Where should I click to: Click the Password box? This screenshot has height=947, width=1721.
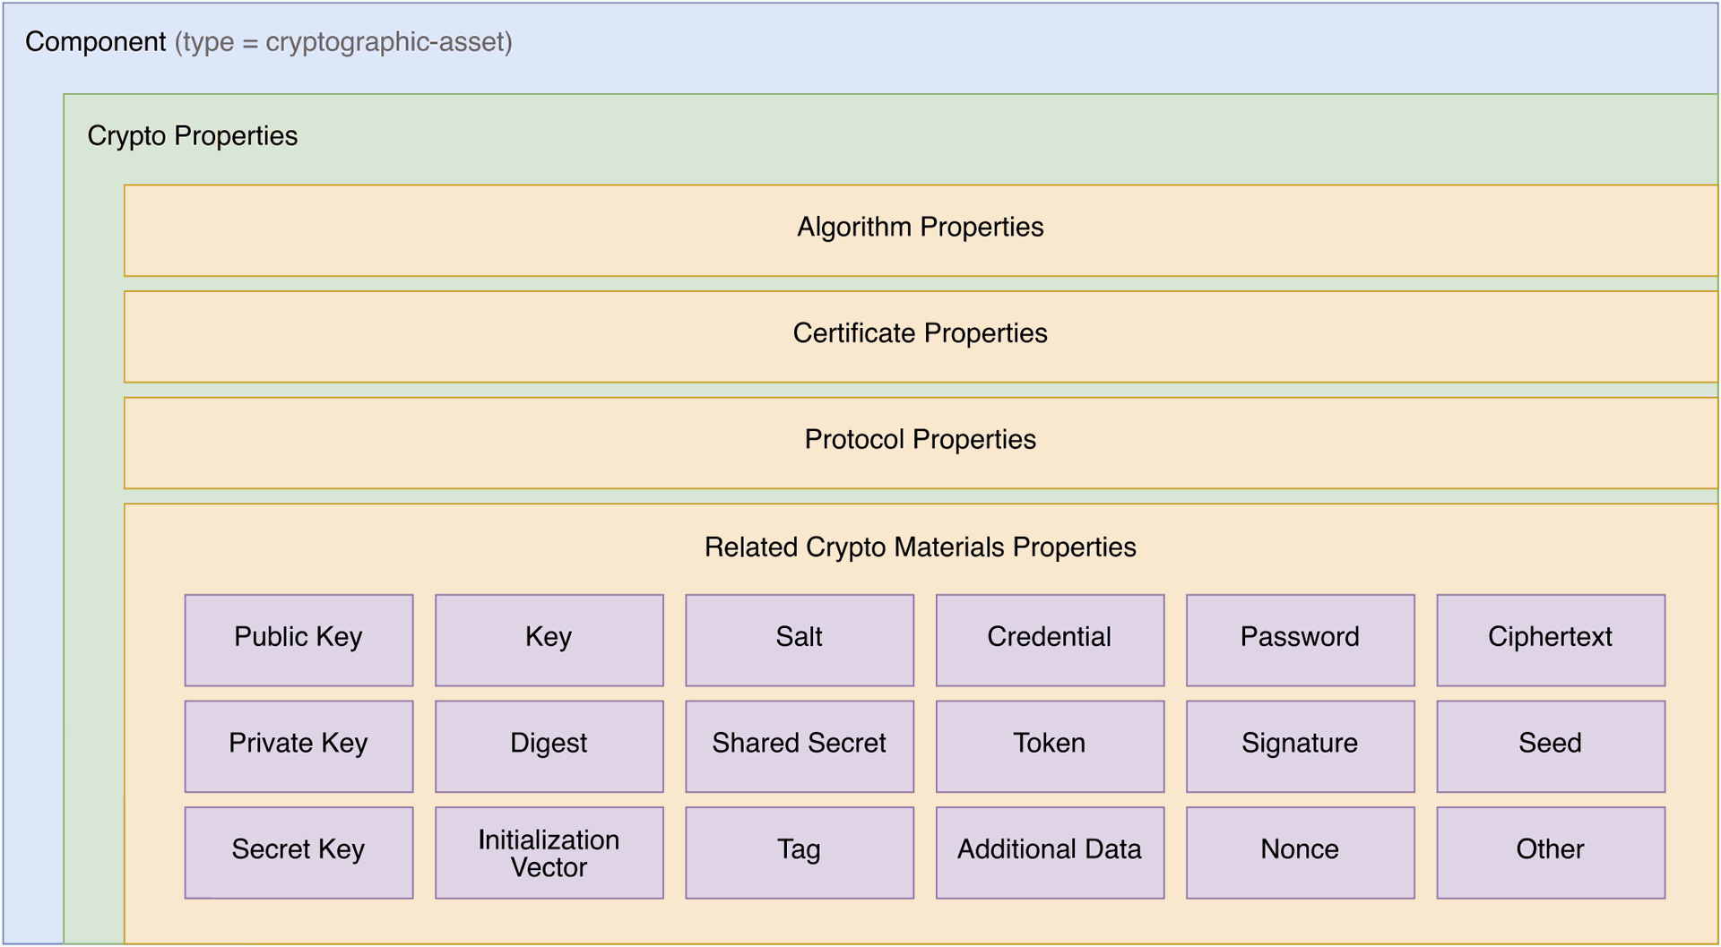pyautogui.click(x=1300, y=638)
